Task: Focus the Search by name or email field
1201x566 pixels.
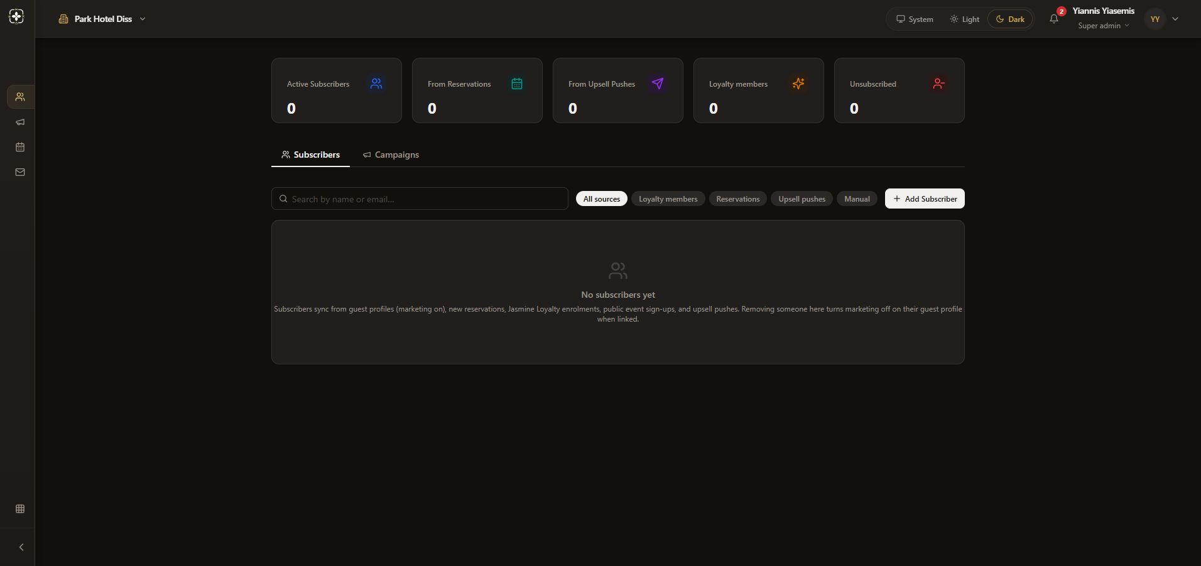Action: 420,199
